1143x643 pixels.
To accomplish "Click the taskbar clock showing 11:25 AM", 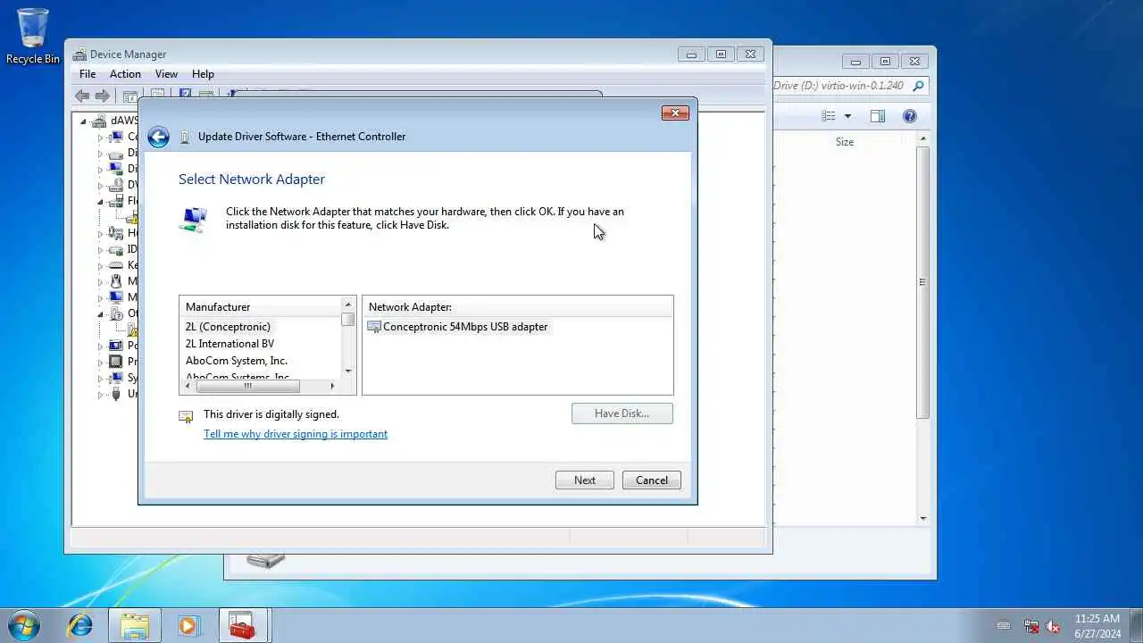I will (x=1097, y=626).
